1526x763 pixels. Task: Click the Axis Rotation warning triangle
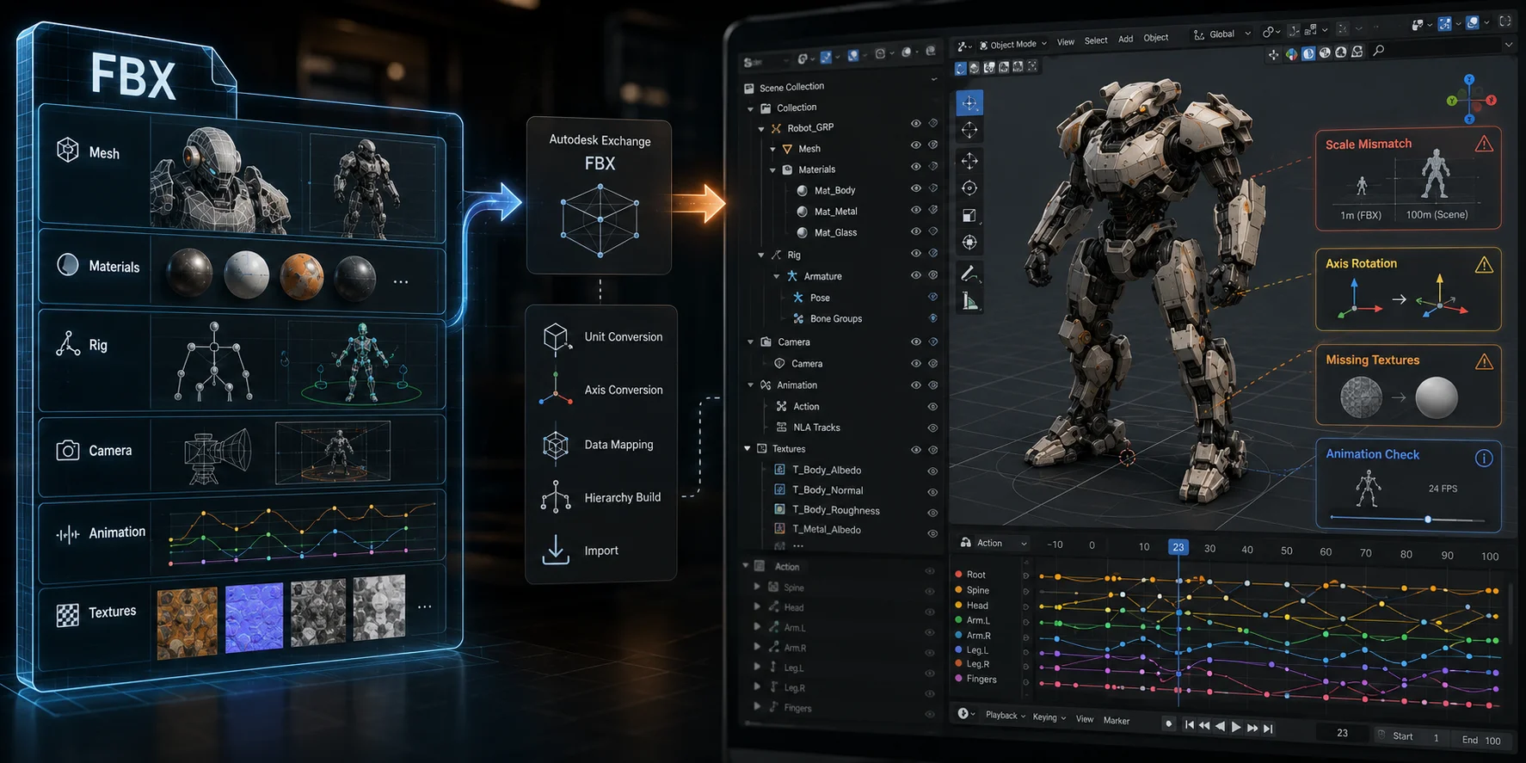click(x=1484, y=264)
